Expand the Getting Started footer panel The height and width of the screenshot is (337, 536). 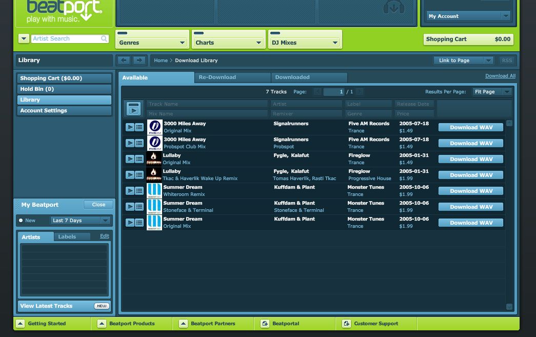point(20,324)
